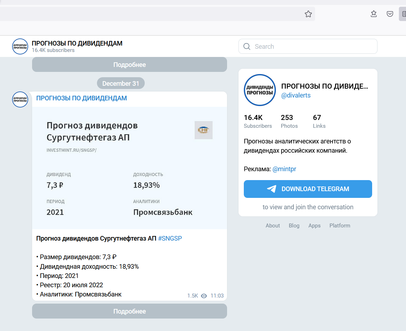Open the Сургутнефтегаз dividend forecast preview card
The image size is (406, 331).
129,168
